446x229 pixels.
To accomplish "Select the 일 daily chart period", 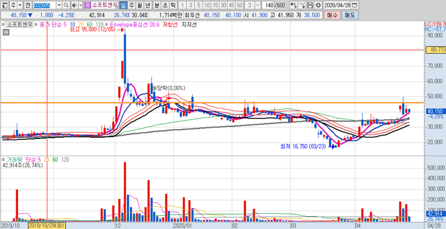I will 123,5.
